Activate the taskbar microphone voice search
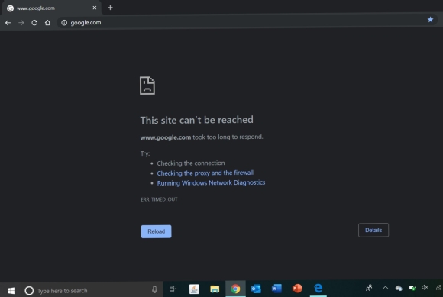The height and width of the screenshot is (297, 443). click(154, 290)
